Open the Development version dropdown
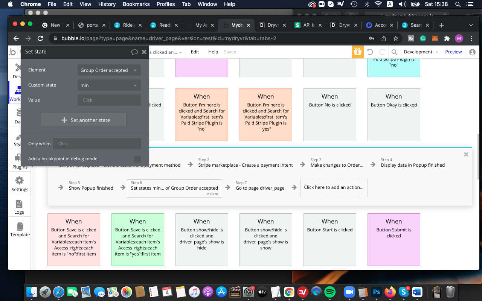Image resolution: width=482 pixels, height=301 pixels. click(x=421, y=52)
